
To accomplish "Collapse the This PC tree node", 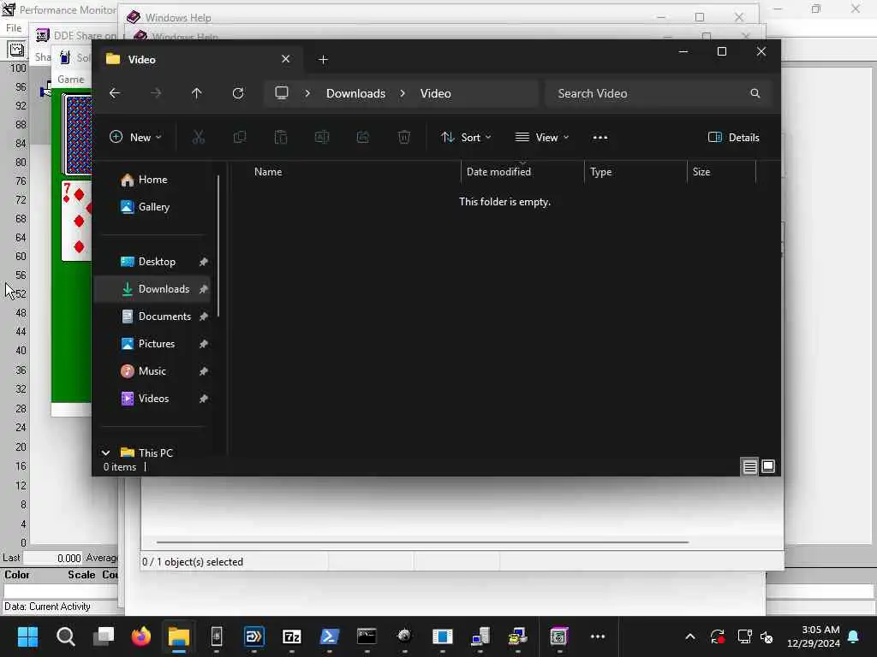I will coord(105,453).
